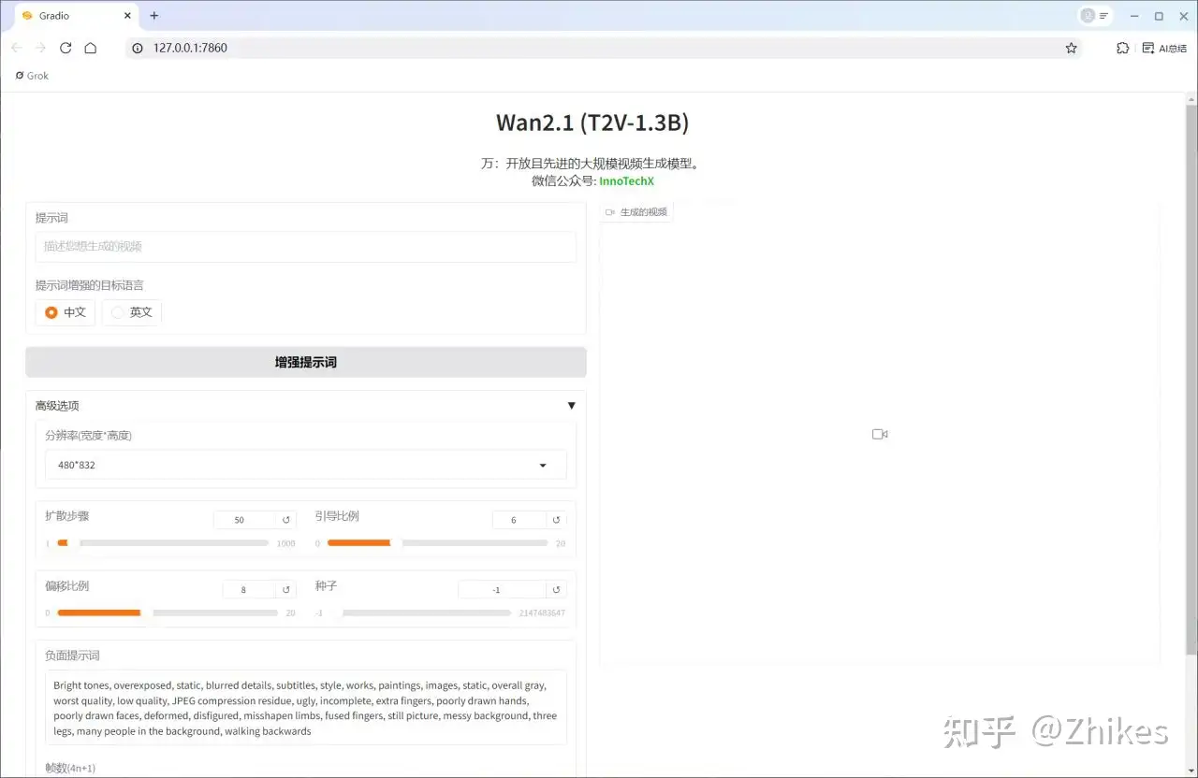Image resolution: width=1198 pixels, height=778 pixels.
Task: Focus the 提示词 prompt input field
Action: pyautogui.click(x=306, y=247)
